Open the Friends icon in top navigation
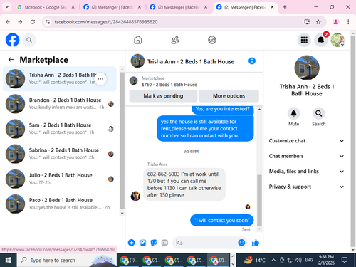Image resolution: width=356 pixels, height=267 pixels. pyautogui.click(x=175, y=40)
